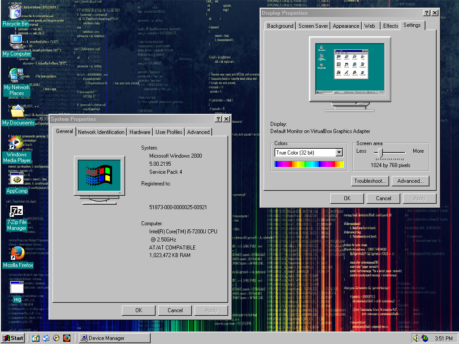Click Show Desktop in Quick Launch bar
The width and height of the screenshot is (459, 344).
36,338
